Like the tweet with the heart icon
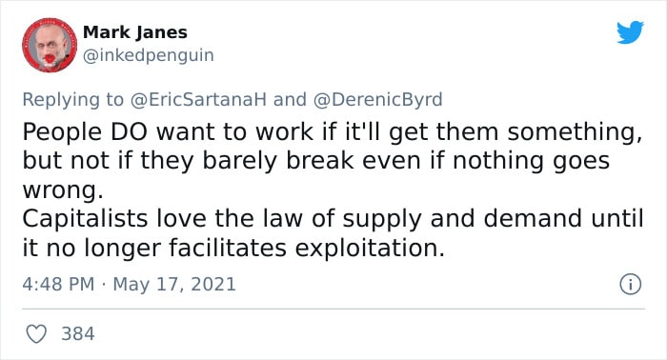This screenshot has height=360, width=667. 36,333
